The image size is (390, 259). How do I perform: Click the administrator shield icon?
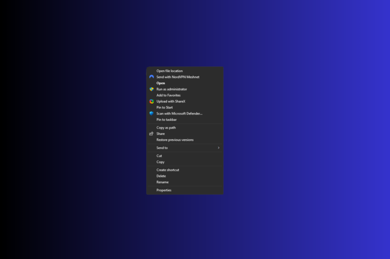coord(151,89)
